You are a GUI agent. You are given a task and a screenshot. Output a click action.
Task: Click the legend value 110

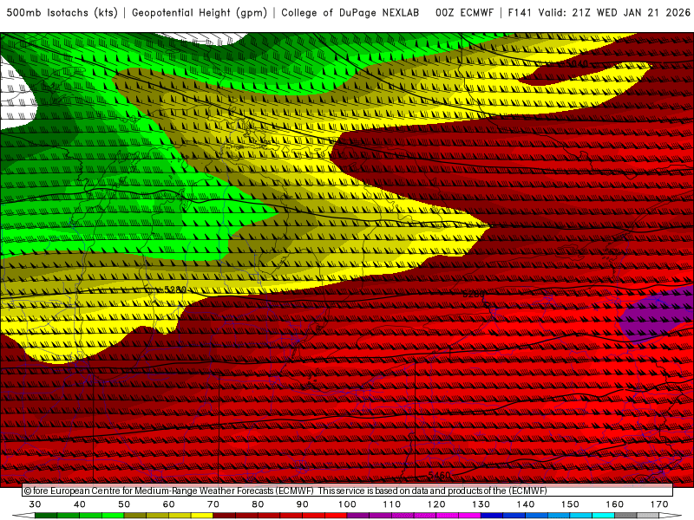(x=392, y=504)
